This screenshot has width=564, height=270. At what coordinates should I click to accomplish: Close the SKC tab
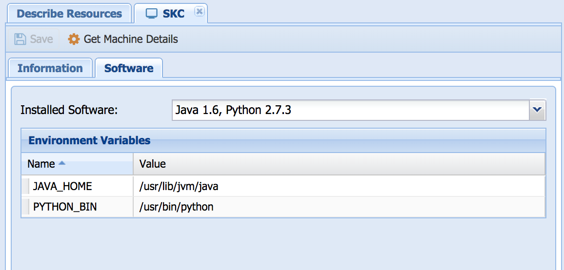point(199,12)
